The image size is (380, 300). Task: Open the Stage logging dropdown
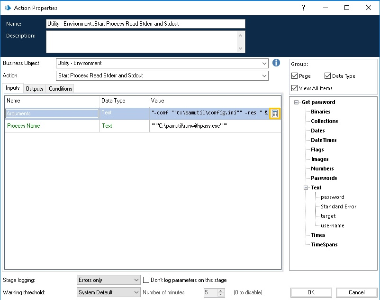[x=136, y=280]
